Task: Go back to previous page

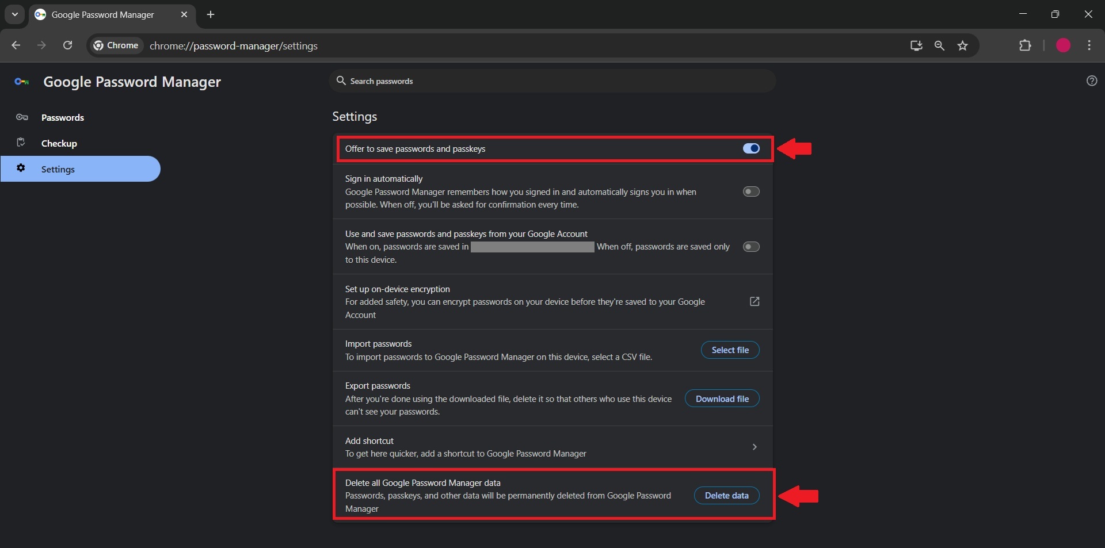Action: click(16, 45)
